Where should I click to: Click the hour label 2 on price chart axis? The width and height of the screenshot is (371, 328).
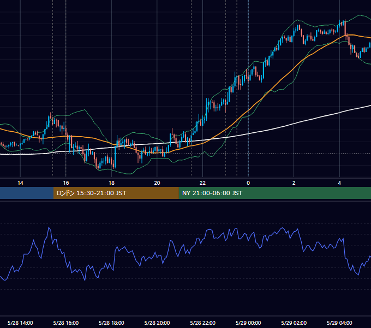coord(294,183)
